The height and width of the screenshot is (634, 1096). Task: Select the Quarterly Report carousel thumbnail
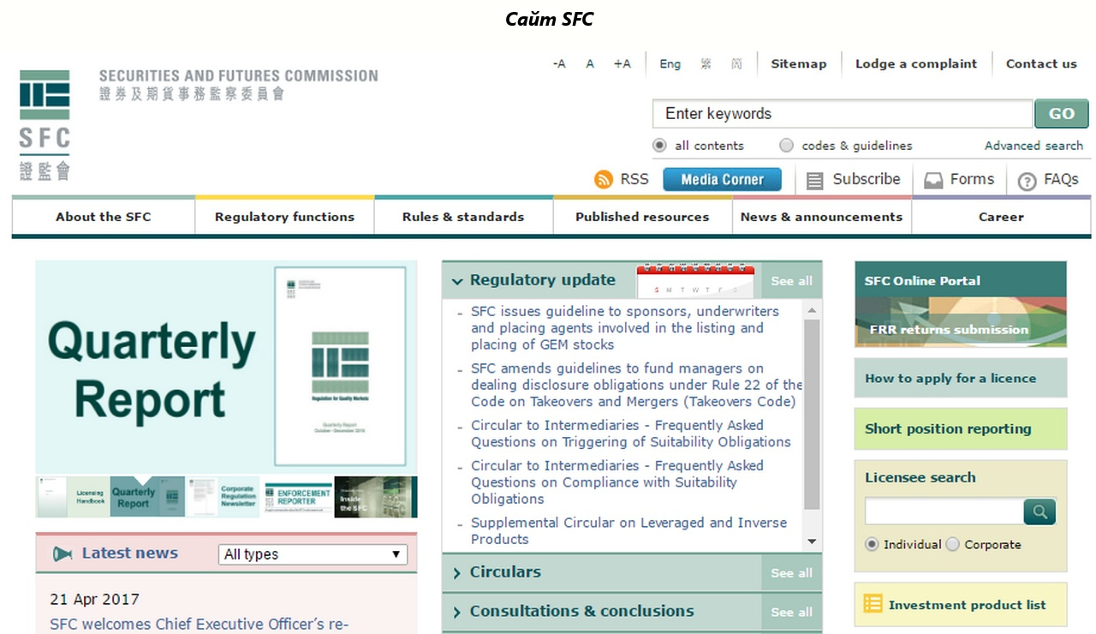point(147,498)
